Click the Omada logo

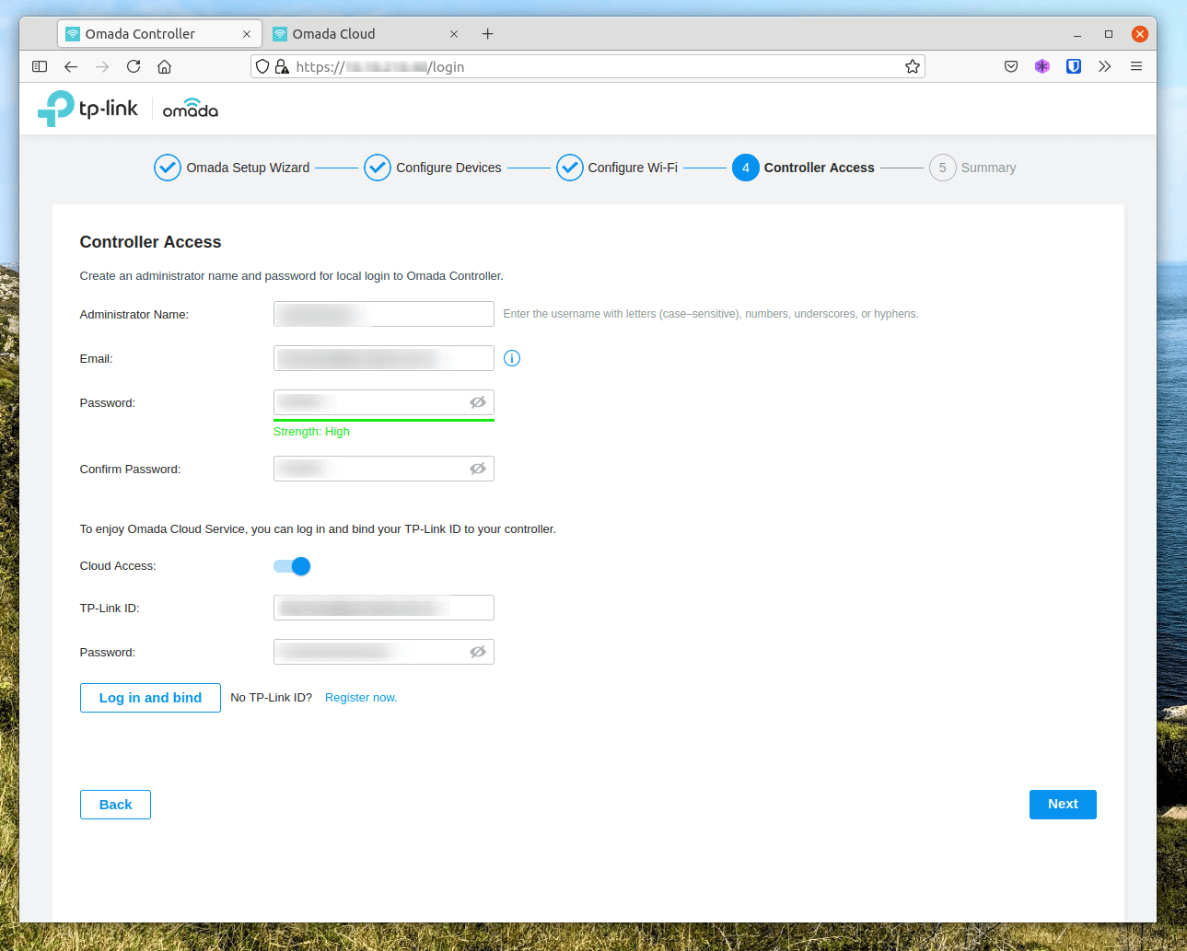click(191, 109)
